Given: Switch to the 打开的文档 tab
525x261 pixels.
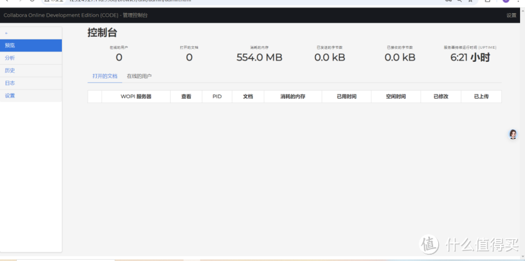Looking at the screenshot, I should (105, 76).
